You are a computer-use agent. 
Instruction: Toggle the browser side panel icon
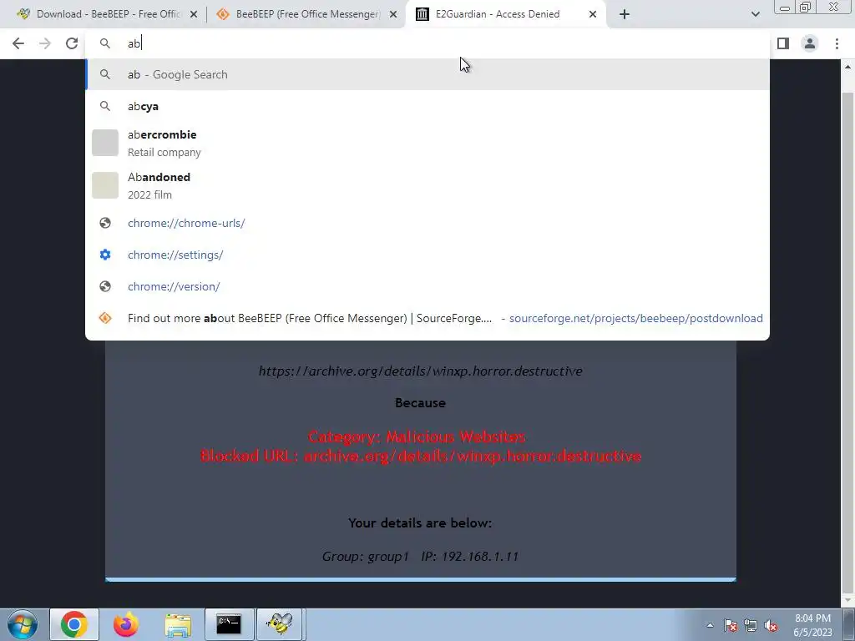(x=783, y=43)
